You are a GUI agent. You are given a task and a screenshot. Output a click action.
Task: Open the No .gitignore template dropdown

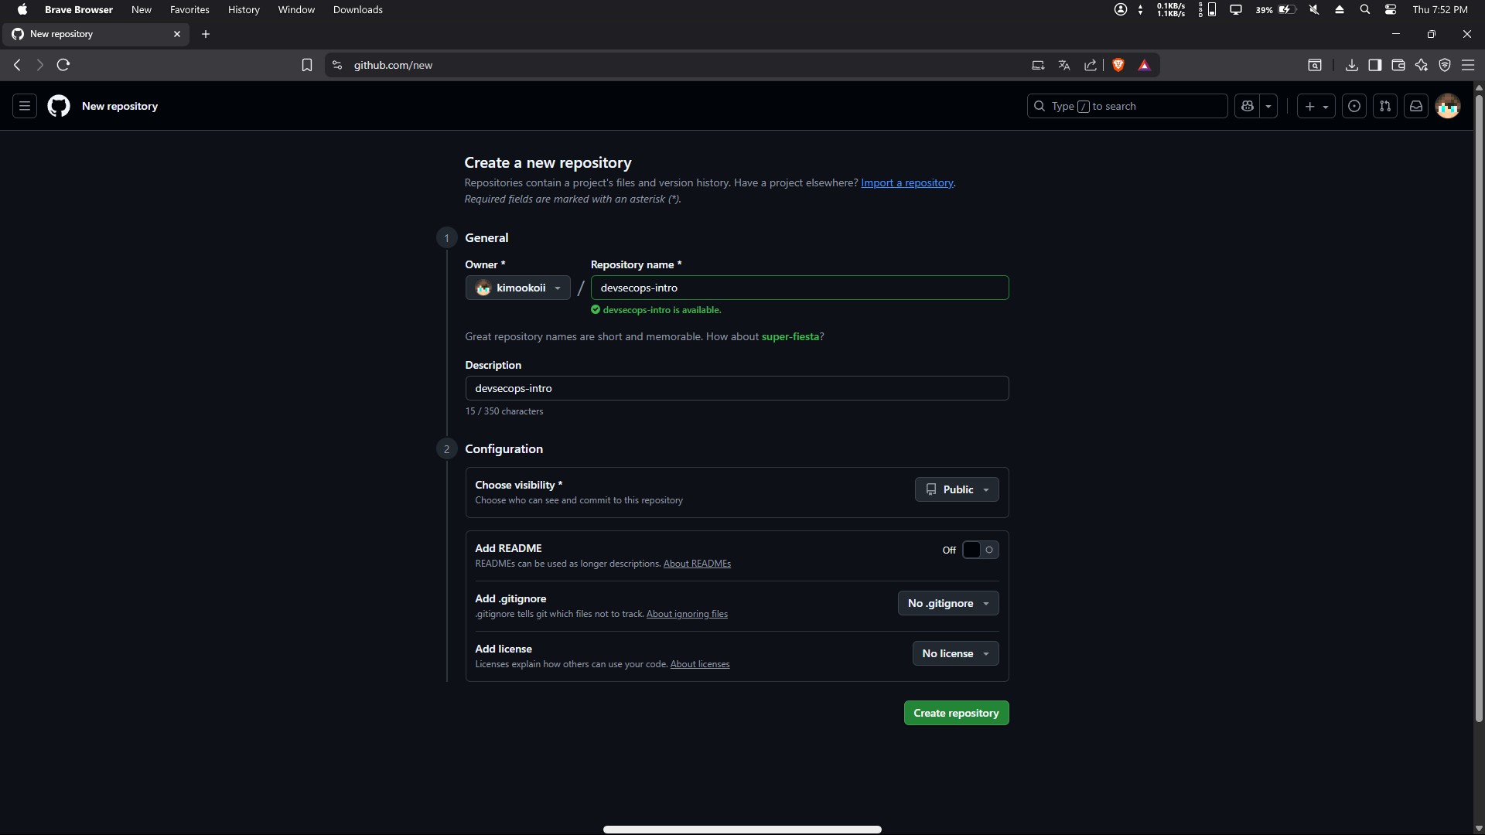point(948,603)
